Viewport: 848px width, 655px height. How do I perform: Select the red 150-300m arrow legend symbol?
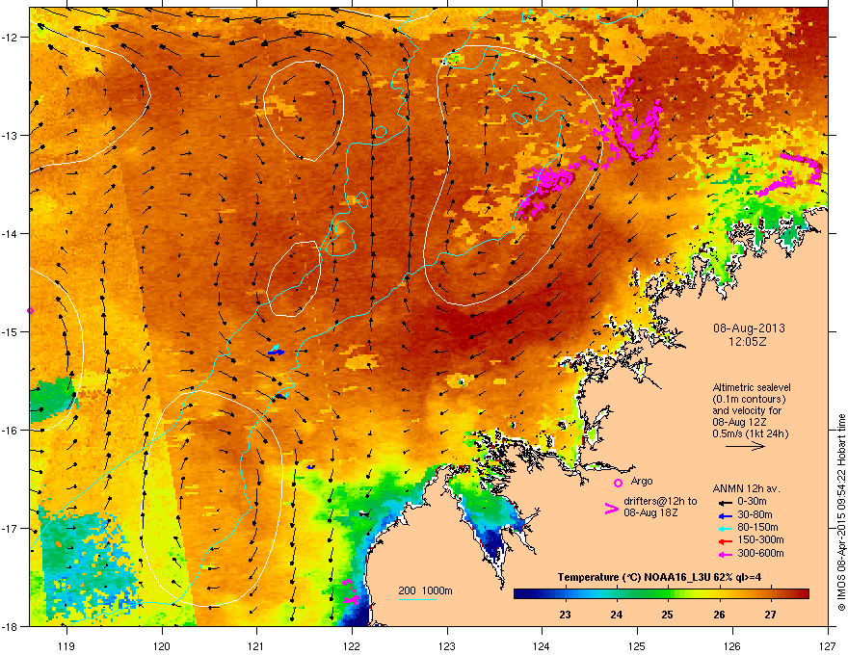pyautogui.click(x=726, y=541)
